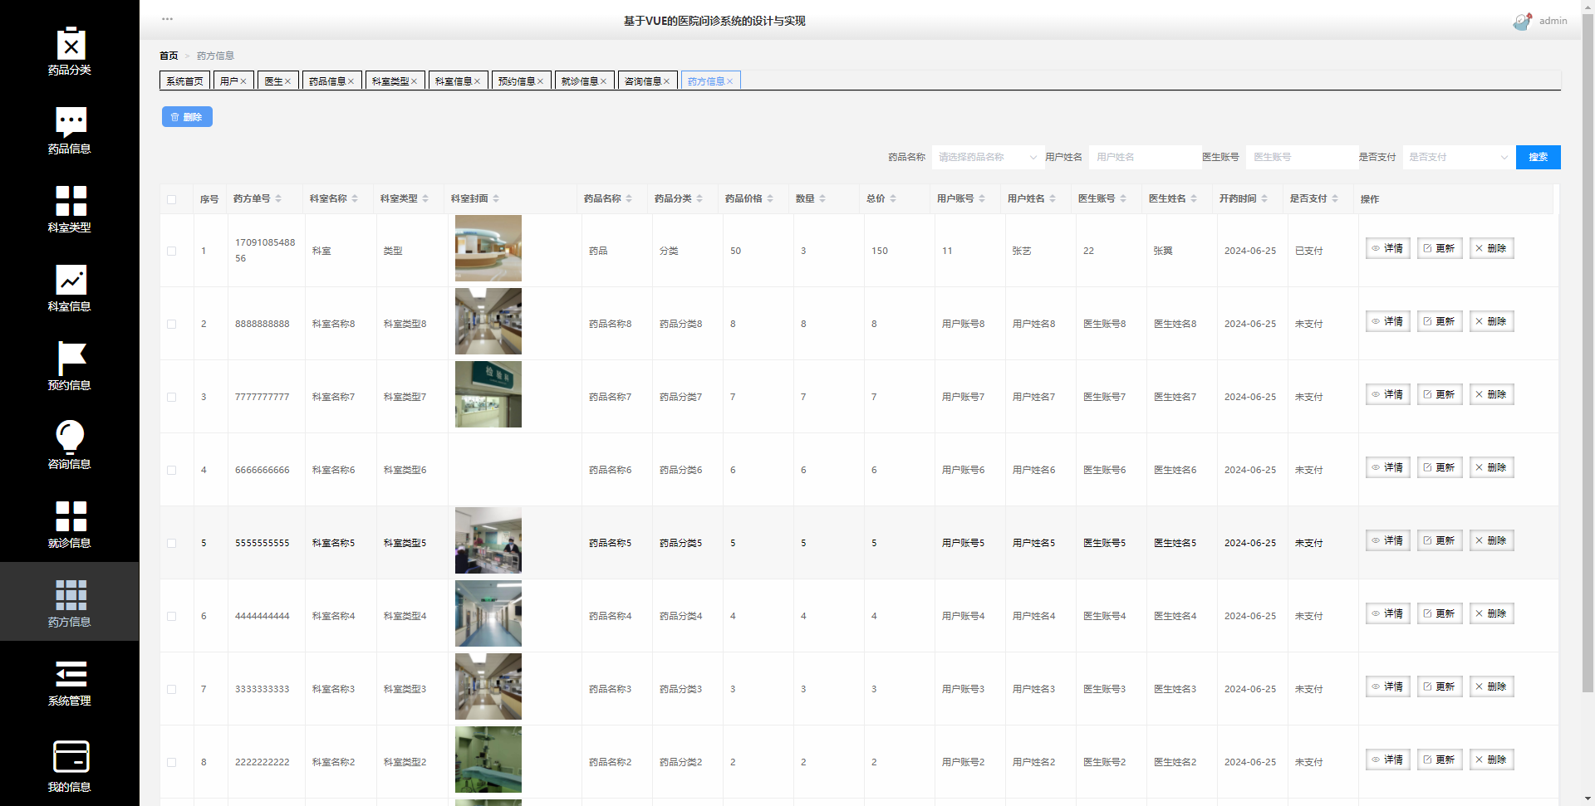This screenshot has width=1595, height=806.
Task: Close the 药方信息 tab
Action: [x=730, y=81]
